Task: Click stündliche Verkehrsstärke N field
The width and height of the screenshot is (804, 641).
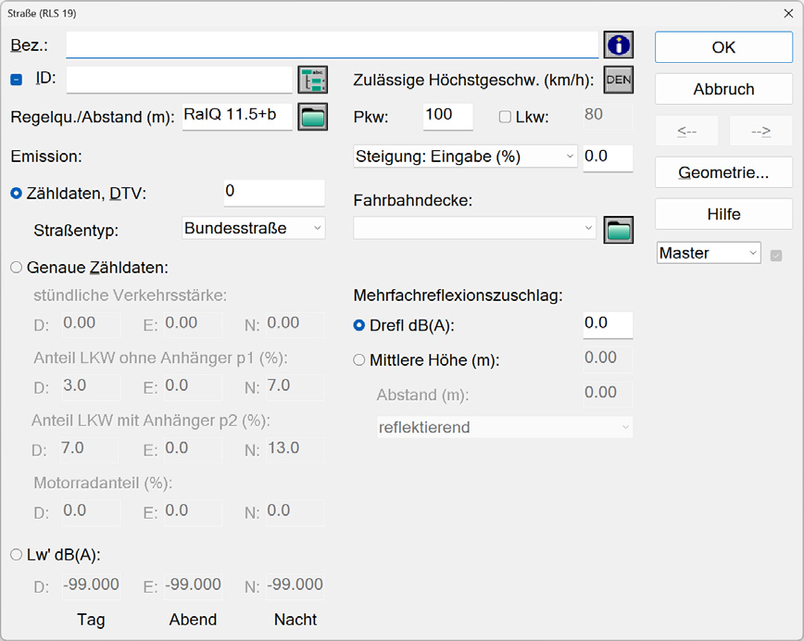Action: click(x=295, y=324)
